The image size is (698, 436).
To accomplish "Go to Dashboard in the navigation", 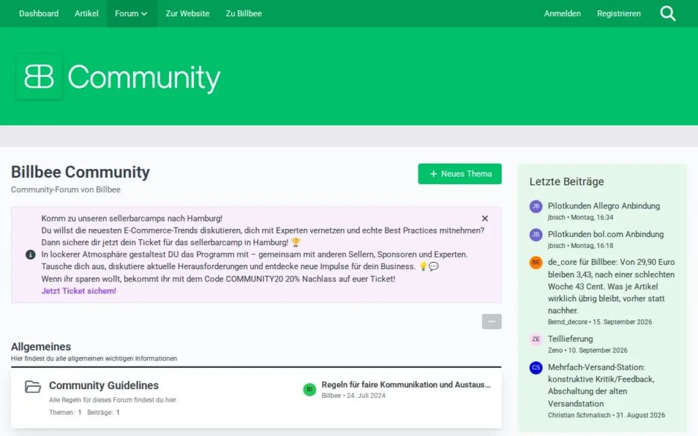I will (39, 14).
